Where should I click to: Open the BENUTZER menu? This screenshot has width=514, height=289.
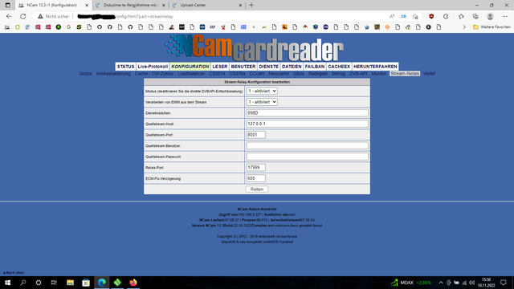coord(243,67)
